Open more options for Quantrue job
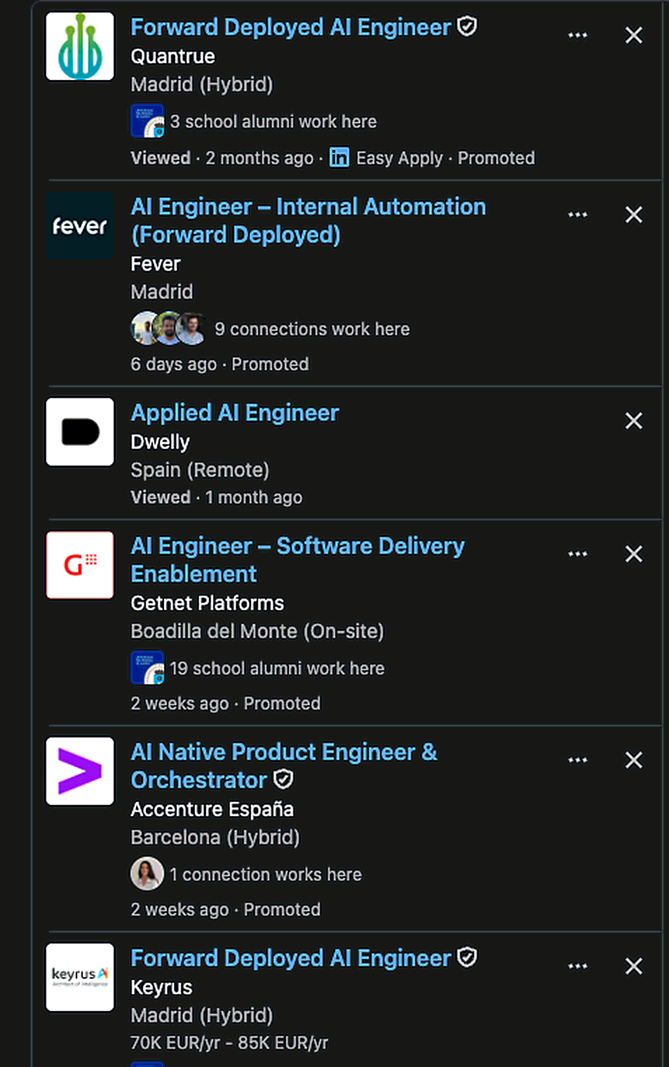Viewport: 669px width, 1067px height. (x=578, y=35)
